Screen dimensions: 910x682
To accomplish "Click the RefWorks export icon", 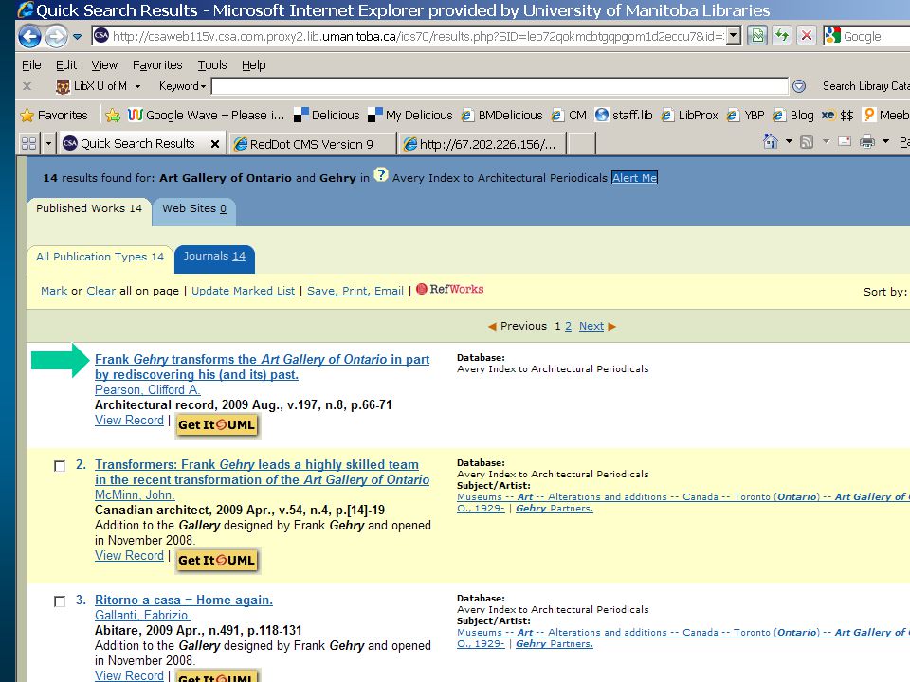I will (x=449, y=290).
